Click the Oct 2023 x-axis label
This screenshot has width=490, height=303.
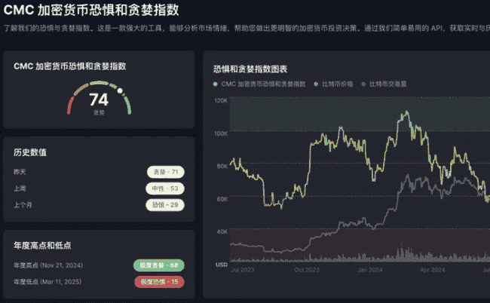click(307, 270)
